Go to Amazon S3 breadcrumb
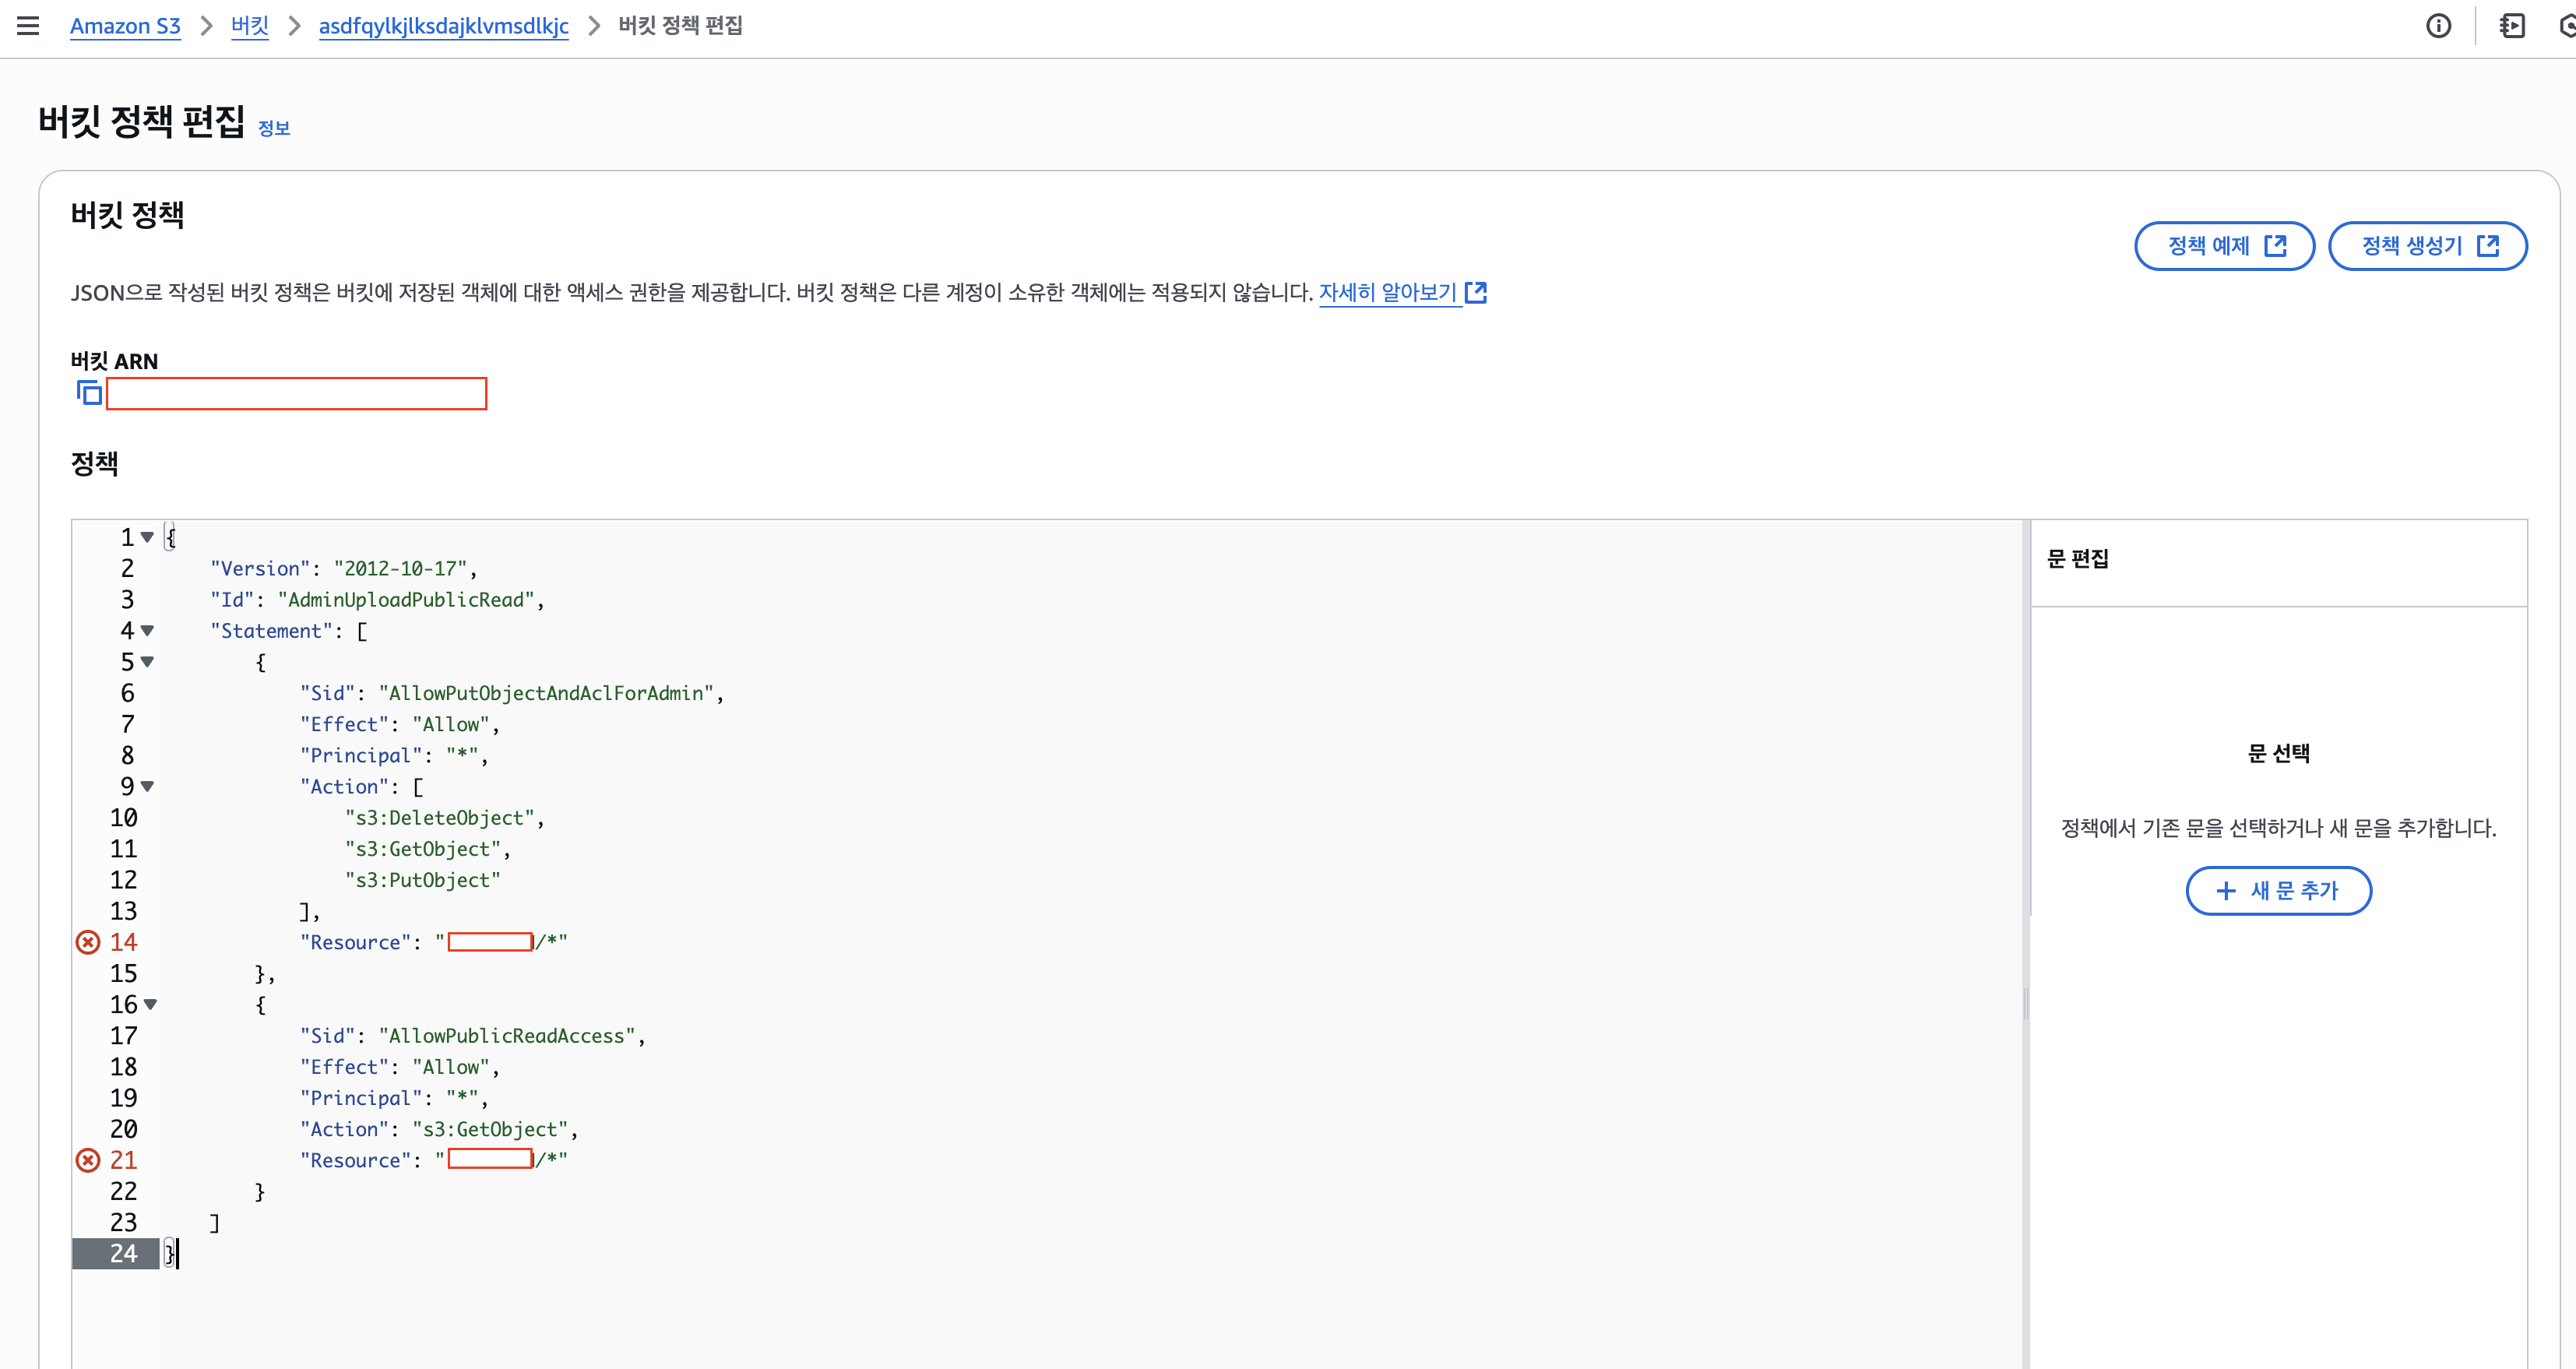Image resolution: width=2576 pixels, height=1369 pixels. pos(125,26)
